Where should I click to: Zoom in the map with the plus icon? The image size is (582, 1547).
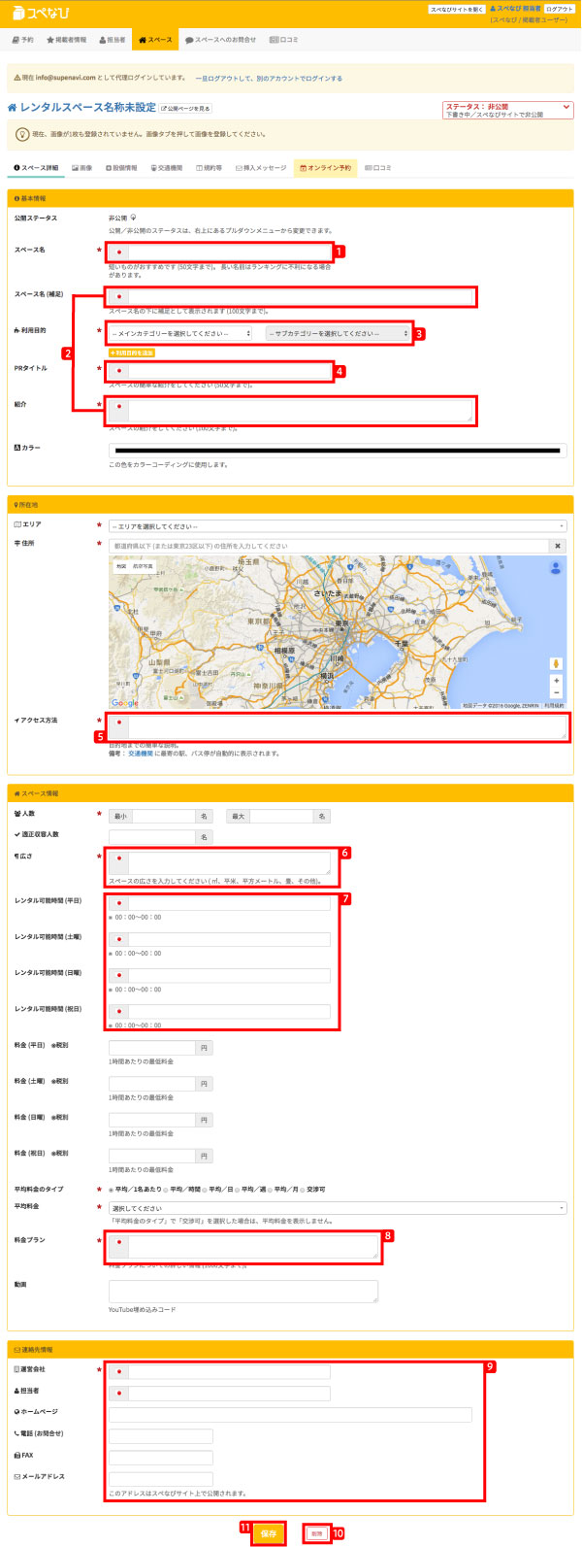click(557, 682)
